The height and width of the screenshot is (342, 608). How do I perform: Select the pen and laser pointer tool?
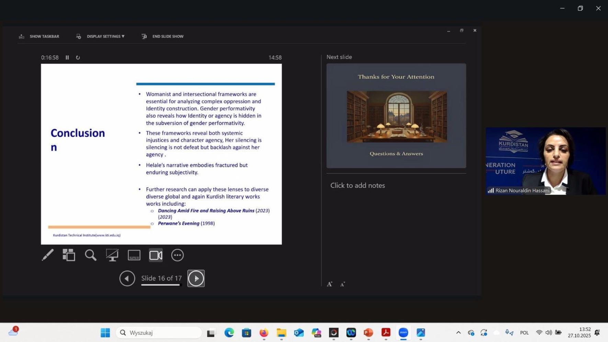coord(48,255)
